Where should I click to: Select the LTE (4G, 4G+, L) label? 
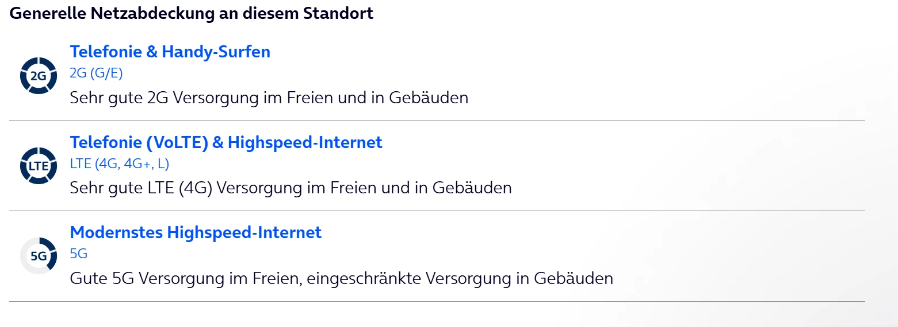(119, 163)
